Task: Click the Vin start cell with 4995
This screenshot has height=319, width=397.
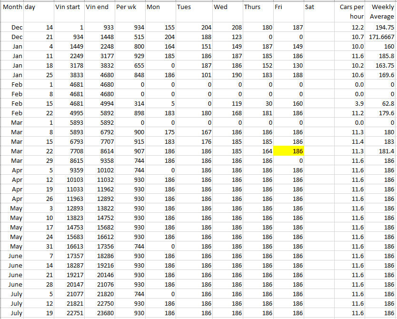Action: tap(69, 113)
